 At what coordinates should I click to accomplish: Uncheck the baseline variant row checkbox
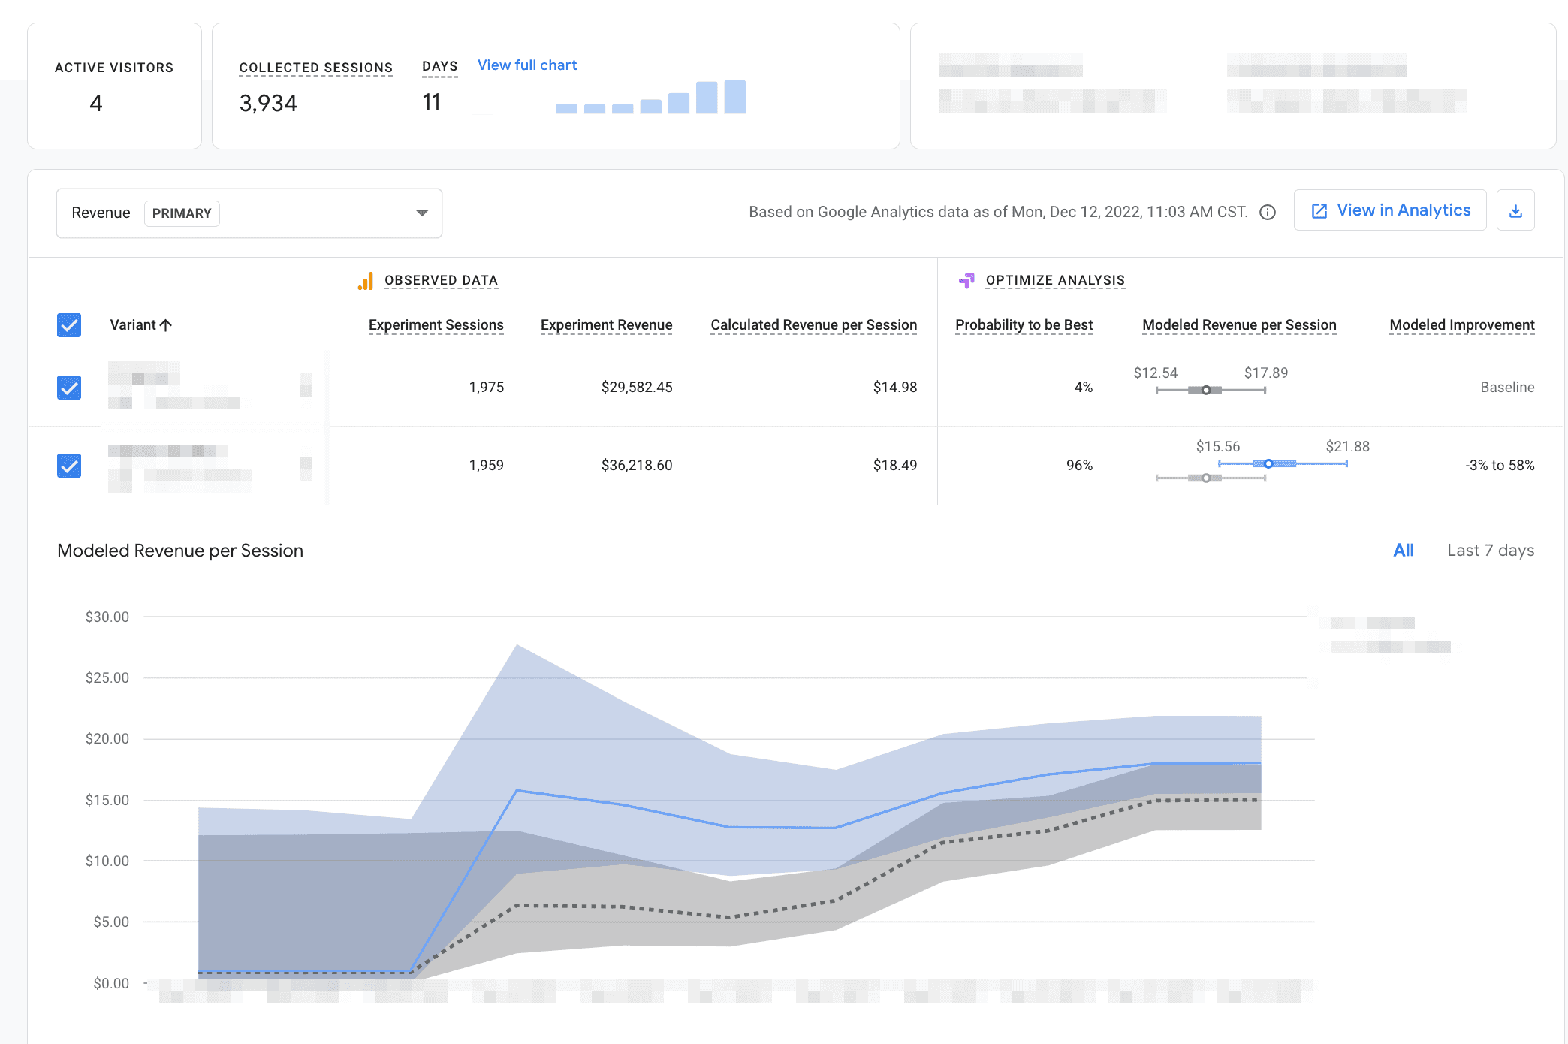(69, 388)
